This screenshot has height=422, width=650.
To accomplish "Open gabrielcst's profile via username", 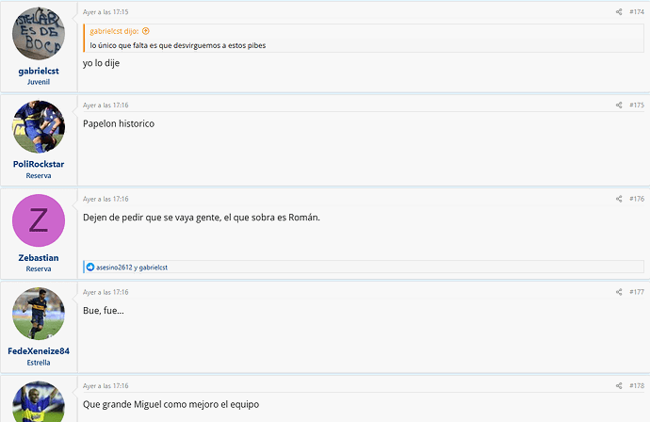I will pos(39,71).
